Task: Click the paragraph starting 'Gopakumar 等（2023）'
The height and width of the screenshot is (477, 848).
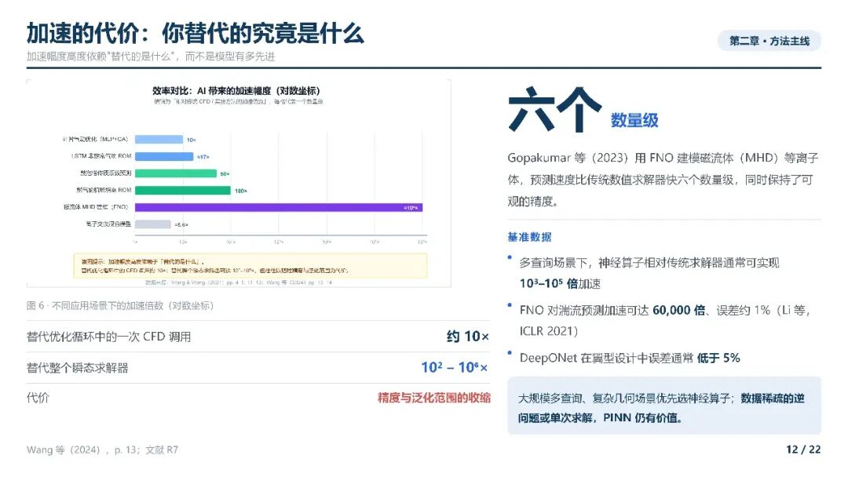Action: pos(663,180)
